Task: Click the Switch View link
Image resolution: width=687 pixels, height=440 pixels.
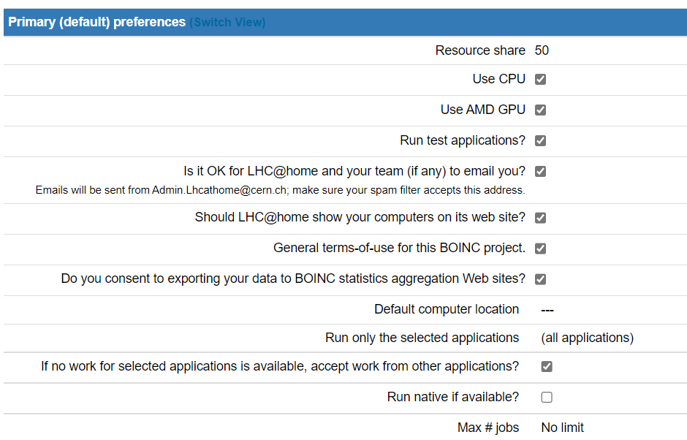Action: pos(227,22)
